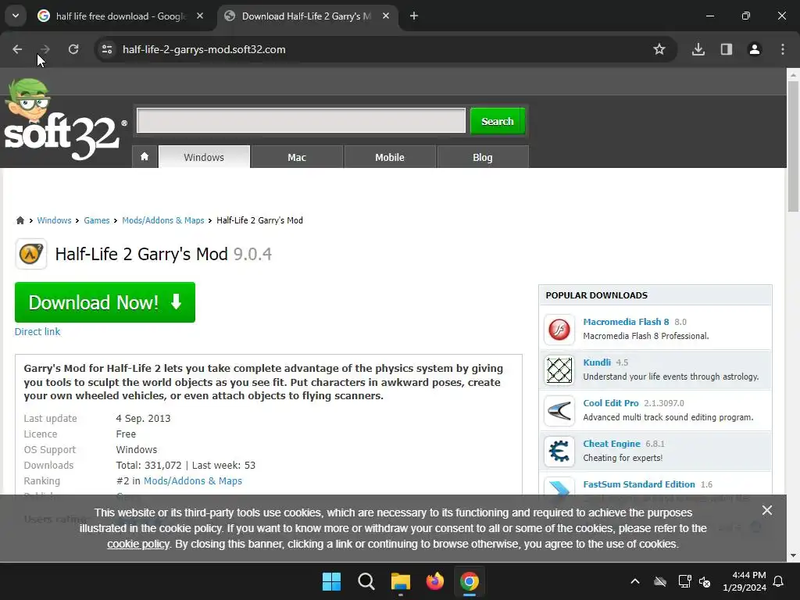This screenshot has width=800, height=600.
Task: Open site information icon in address bar
Action: coord(107,49)
